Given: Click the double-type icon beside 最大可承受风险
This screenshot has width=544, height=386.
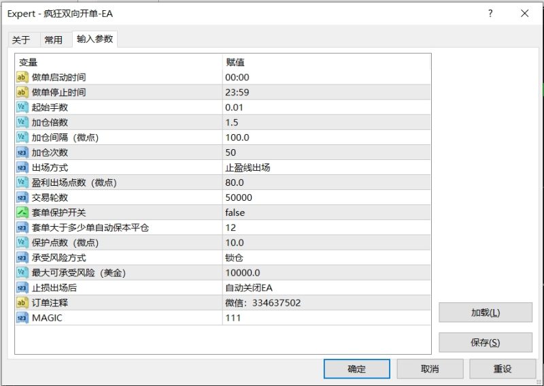Looking at the screenshot, I should tap(22, 273).
